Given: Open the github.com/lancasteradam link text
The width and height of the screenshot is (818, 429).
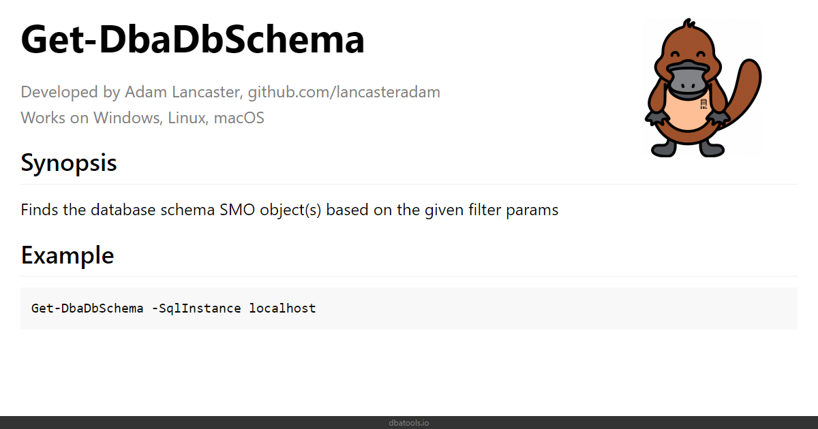Looking at the screenshot, I should tap(344, 92).
